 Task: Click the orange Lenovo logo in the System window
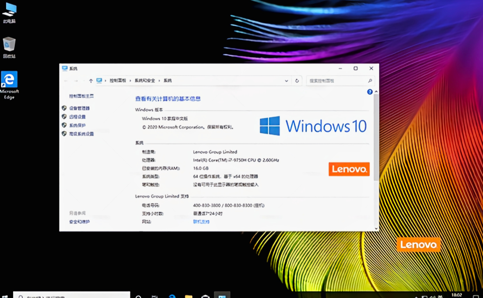tap(349, 169)
